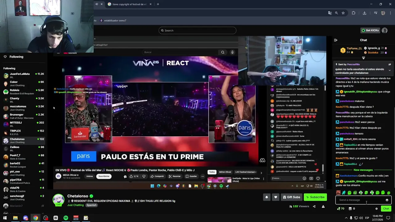Click the share icon next to Viewers
The height and width of the screenshot is (222, 395).
click(x=314, y=206)
